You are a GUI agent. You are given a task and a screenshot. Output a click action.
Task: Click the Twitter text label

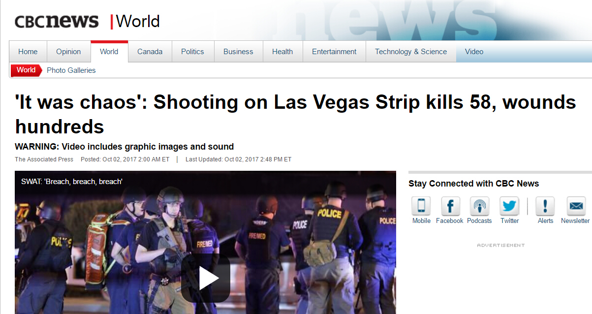[510, 221]
